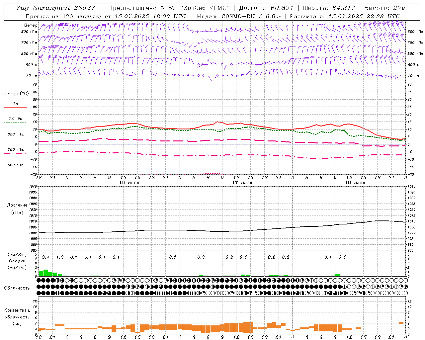This screenshot has height=340, width=425.
Task: Click the '850 гПа' temperature legend entry
Action: (15, 134)
